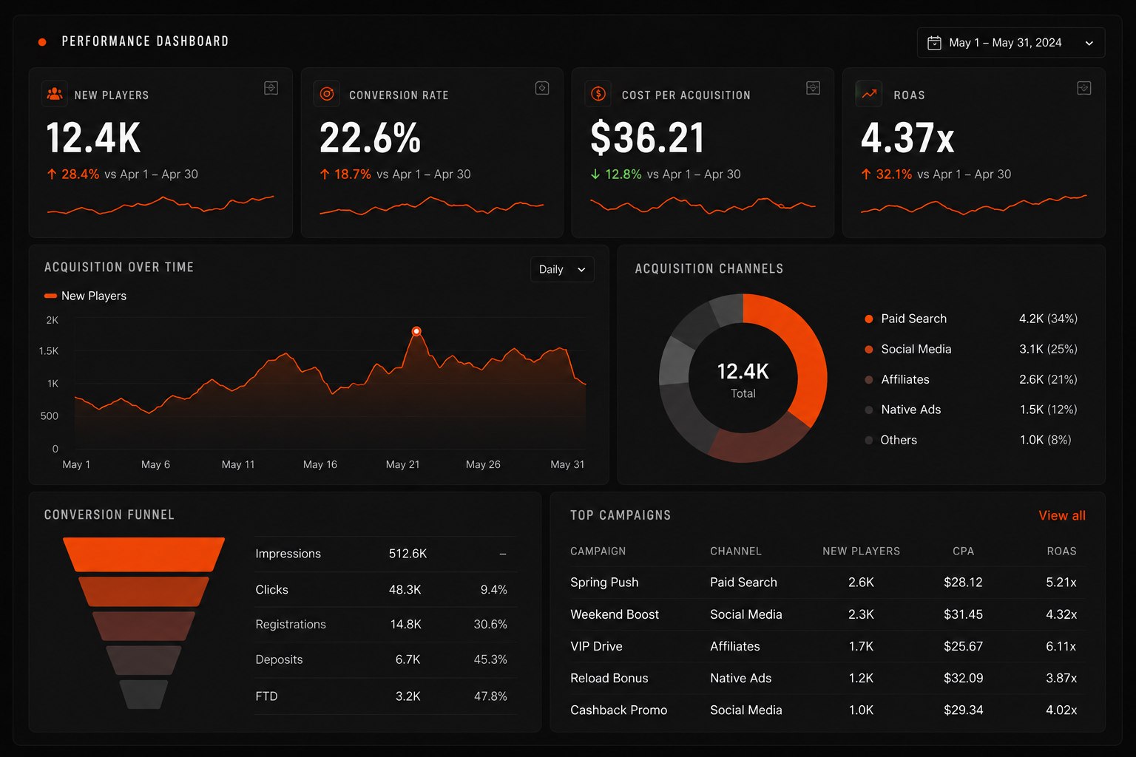This screenshot has width=1136, height=757.
Task: Sort by the CHANNEL column header
Action: tap(735, 551)
